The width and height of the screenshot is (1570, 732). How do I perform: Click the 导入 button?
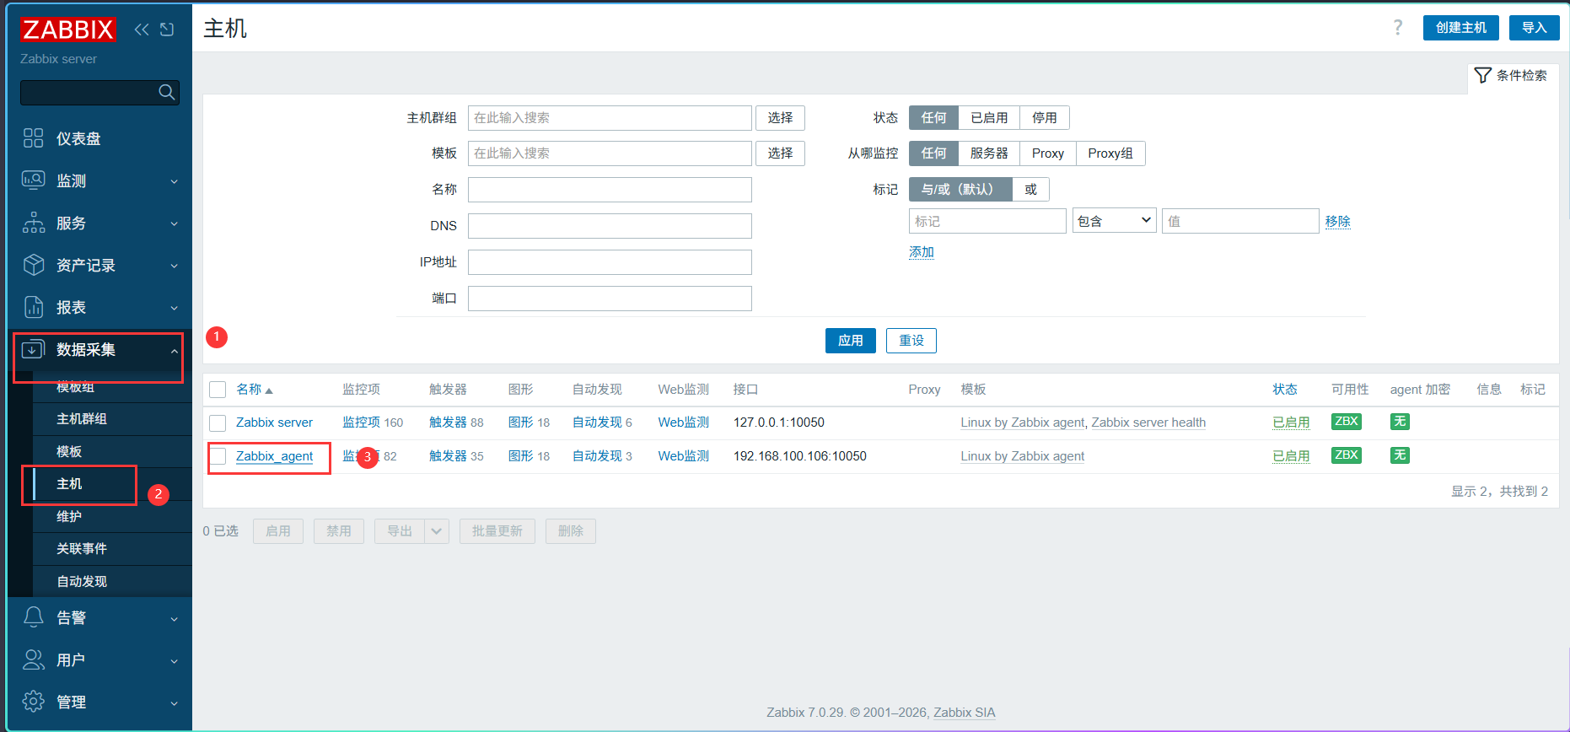pyautogui.click(x=1535, y=28)
